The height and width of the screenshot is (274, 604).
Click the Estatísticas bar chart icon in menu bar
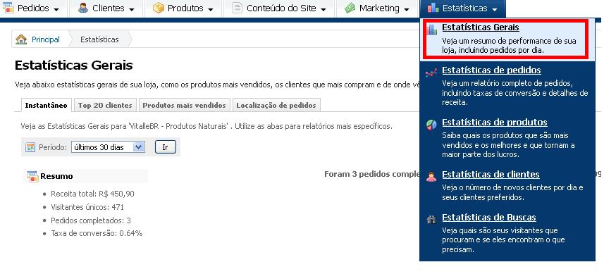[x=433, y=8]
